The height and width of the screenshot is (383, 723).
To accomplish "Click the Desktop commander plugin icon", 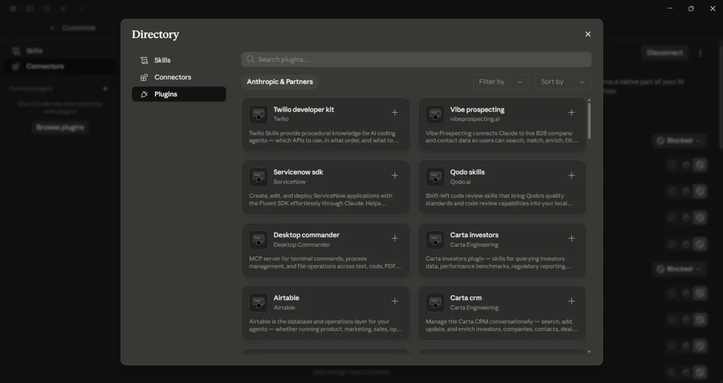I will (x=258, y=240).
